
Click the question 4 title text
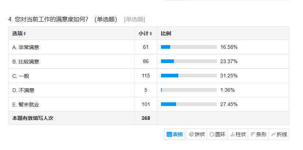click(x=62, y=19)
